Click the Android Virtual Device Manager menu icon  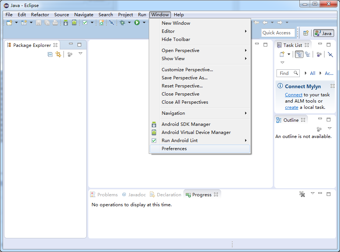[154, 132]
